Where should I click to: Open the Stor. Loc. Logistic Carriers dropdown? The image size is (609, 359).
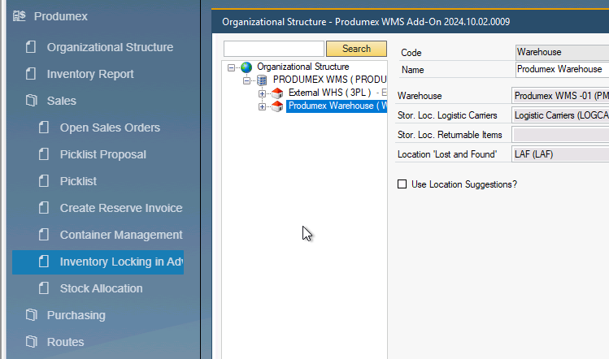560,115
